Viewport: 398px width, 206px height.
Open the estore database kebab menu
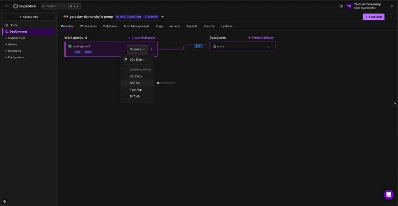click(x=269, y=47)
